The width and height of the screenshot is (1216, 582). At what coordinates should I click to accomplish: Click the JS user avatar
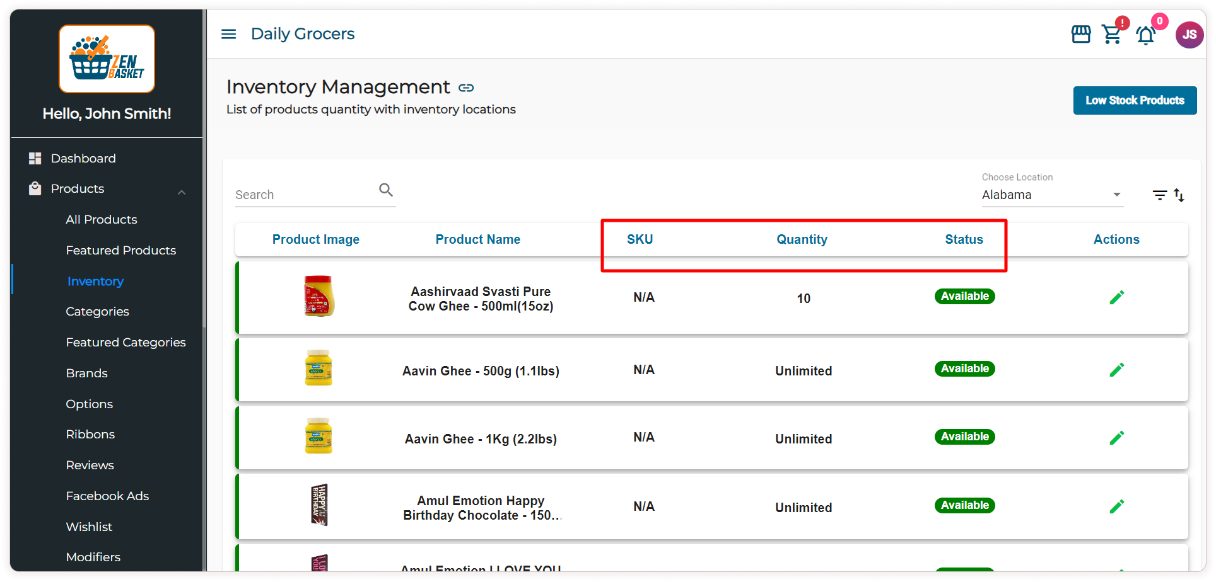[x=1189, y=35]
